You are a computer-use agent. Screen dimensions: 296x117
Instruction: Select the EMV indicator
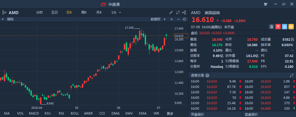click(x=129, y=113)
